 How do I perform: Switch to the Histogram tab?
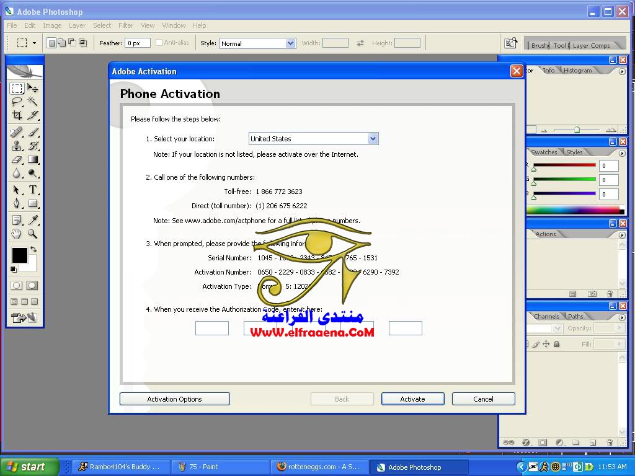(577, 71)
